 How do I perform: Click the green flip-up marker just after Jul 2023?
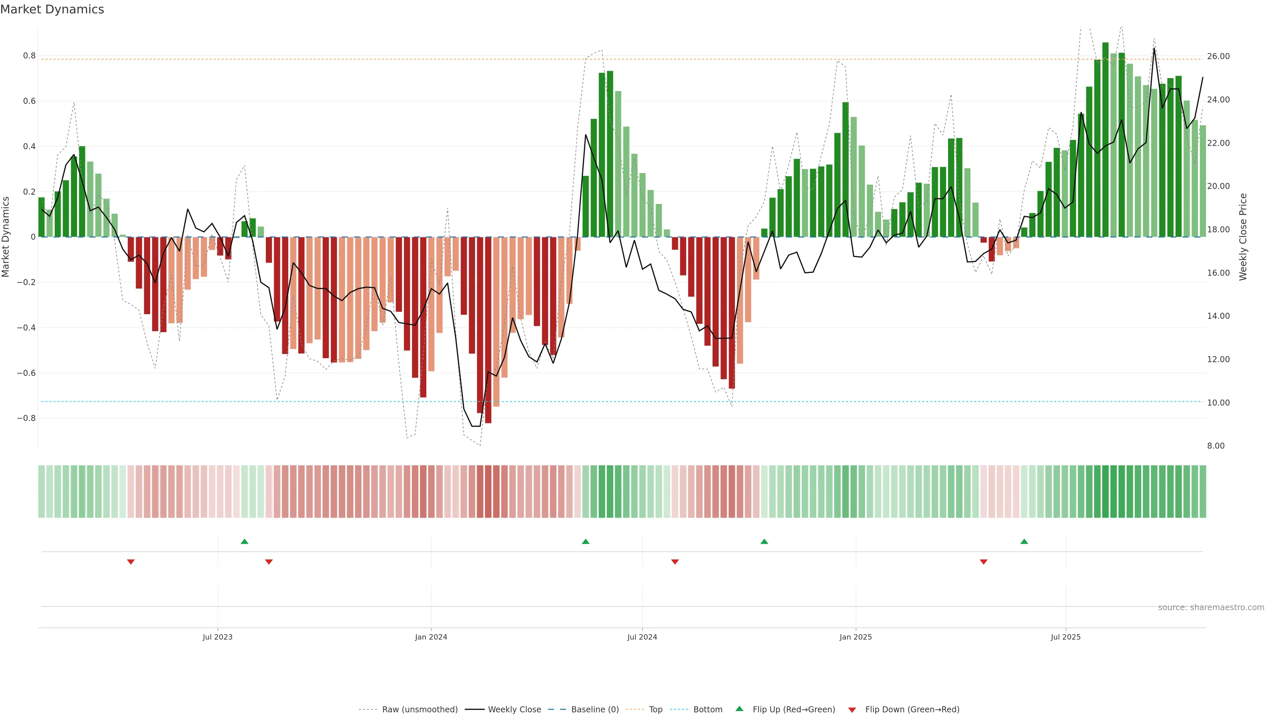point(244,541)
